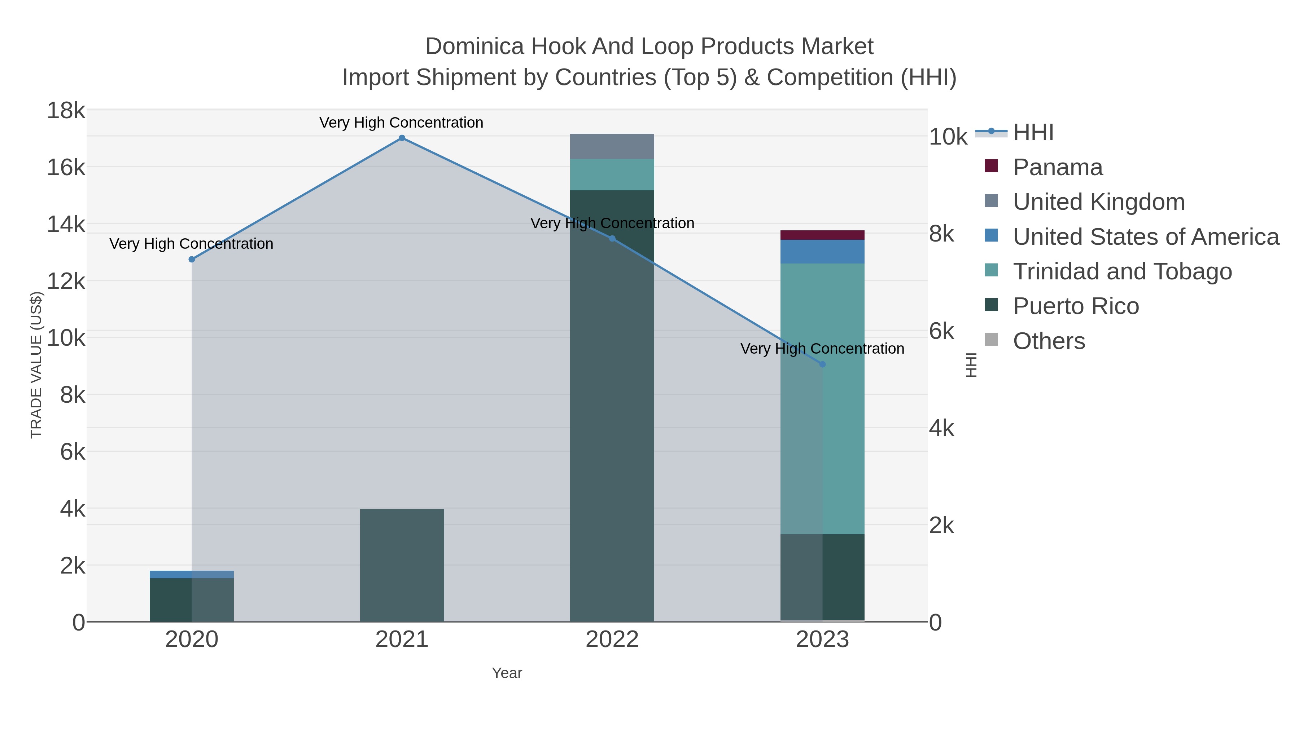
Task: Click the Puerto Rico dark green swatch
Action: click(x=992, y=305)
